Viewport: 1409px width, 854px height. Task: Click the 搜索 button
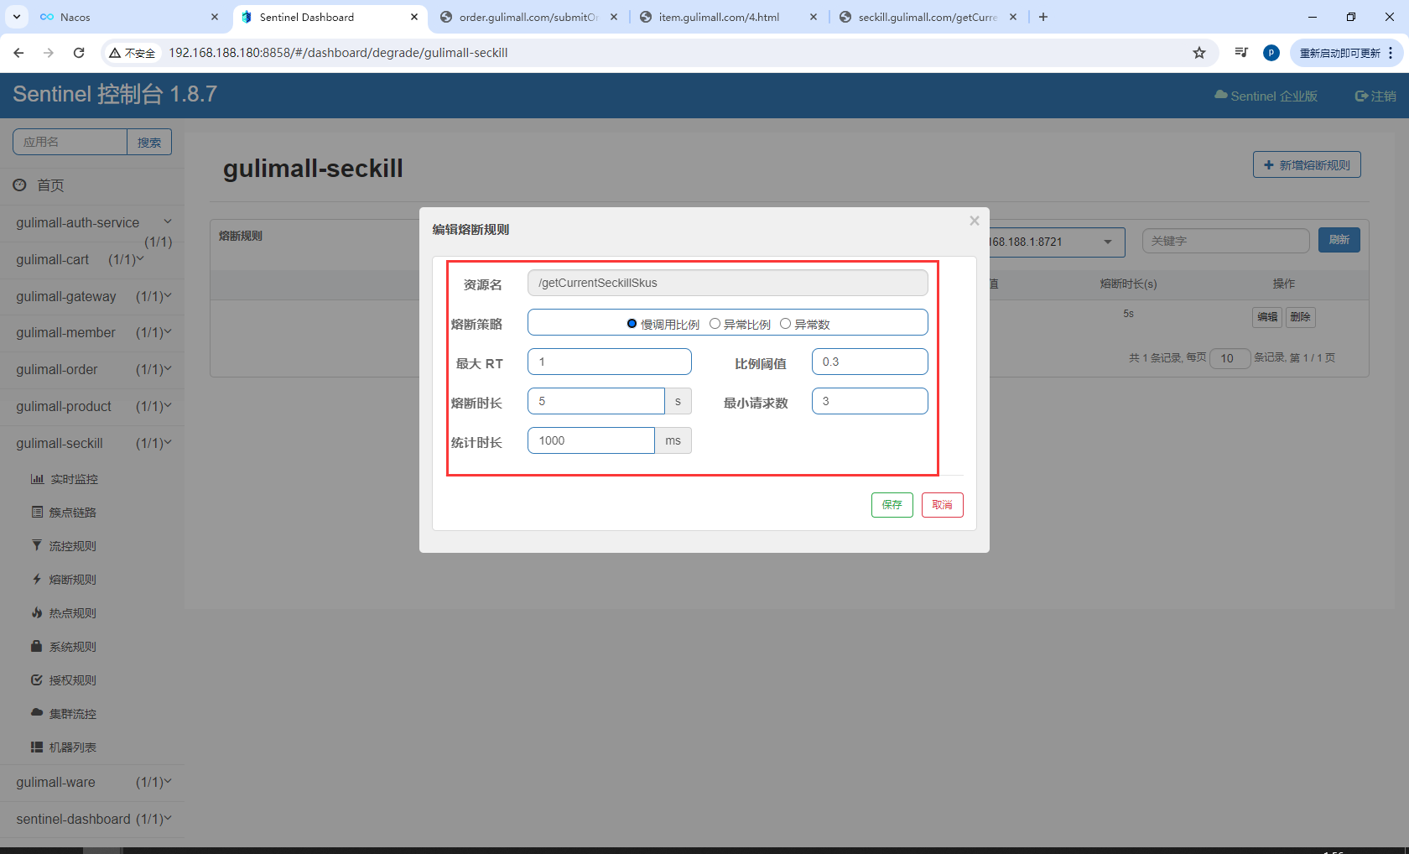(149, 142)
